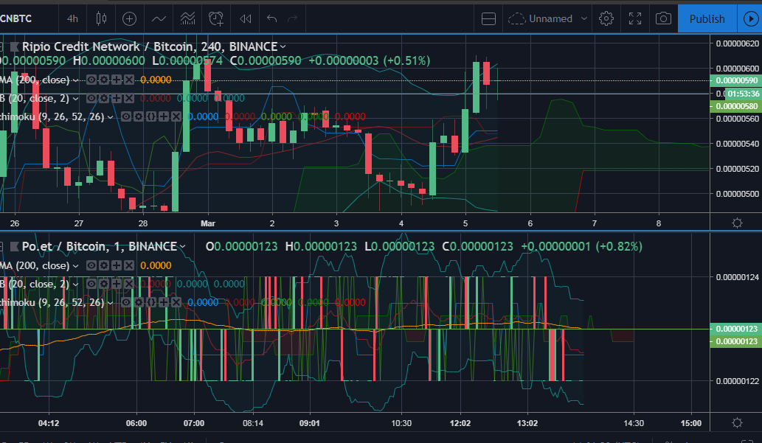Remove the MA indicator from the Po.et chart
The height and width of the screenshot is (443, 762).
[x=129, y=265]
